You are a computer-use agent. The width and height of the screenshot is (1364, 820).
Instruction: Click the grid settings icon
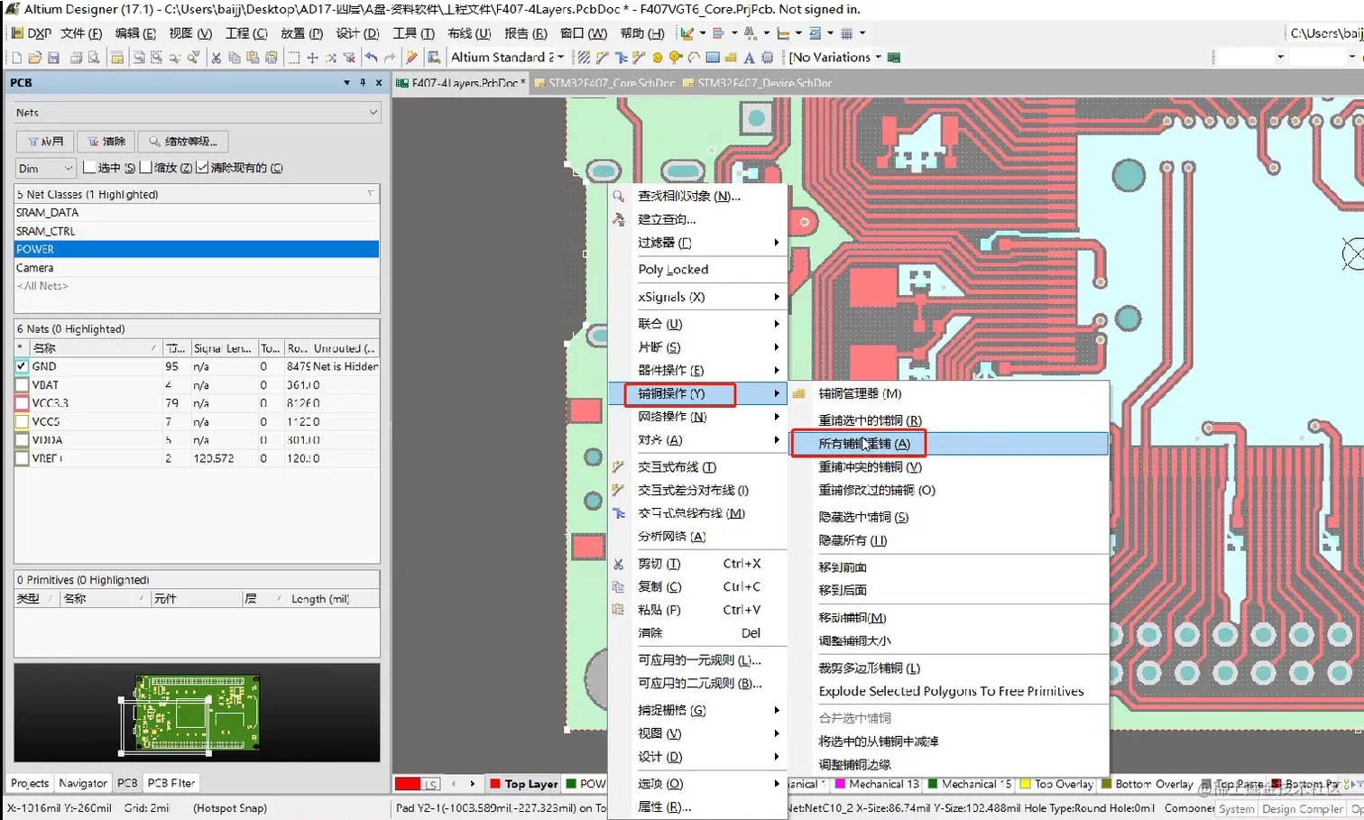[847, 33]
